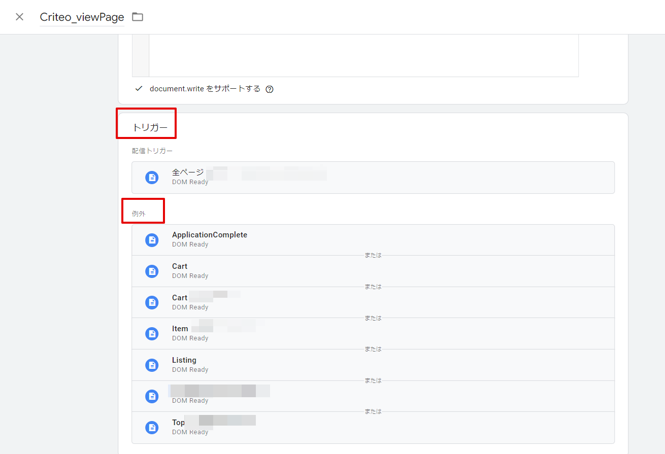Click inside the HTML code editor area
This screenshot has height=454, width=665.
point(363,56)
